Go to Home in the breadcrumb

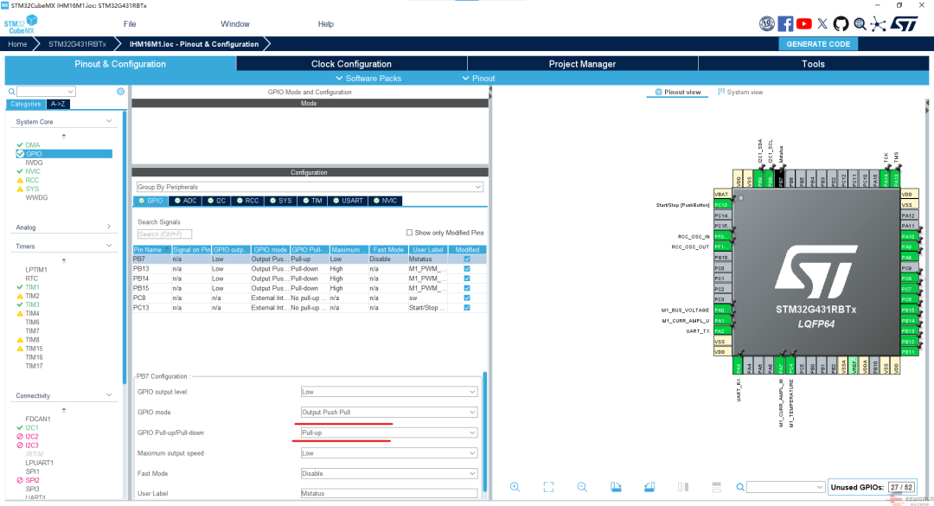click(x=17, y=44)
